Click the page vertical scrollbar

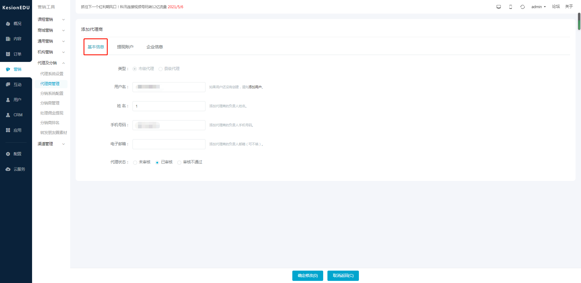[579, 21]
